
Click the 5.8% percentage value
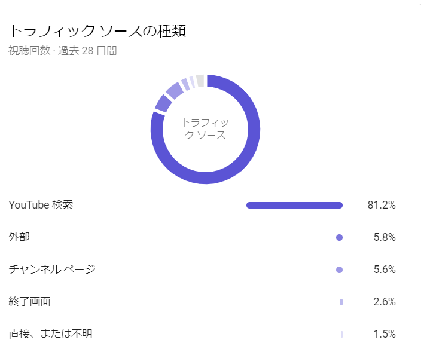pyautogui.click(x=385, y=237)
